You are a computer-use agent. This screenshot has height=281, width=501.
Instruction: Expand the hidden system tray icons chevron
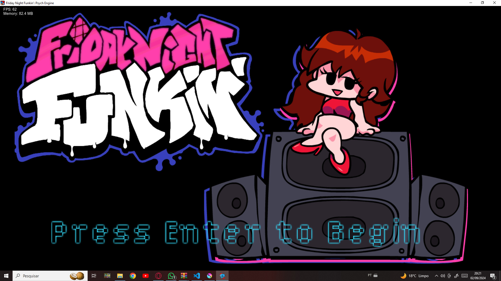pos(436,276)
